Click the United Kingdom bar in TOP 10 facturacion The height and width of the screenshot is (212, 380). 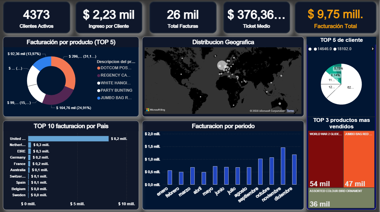68,139
